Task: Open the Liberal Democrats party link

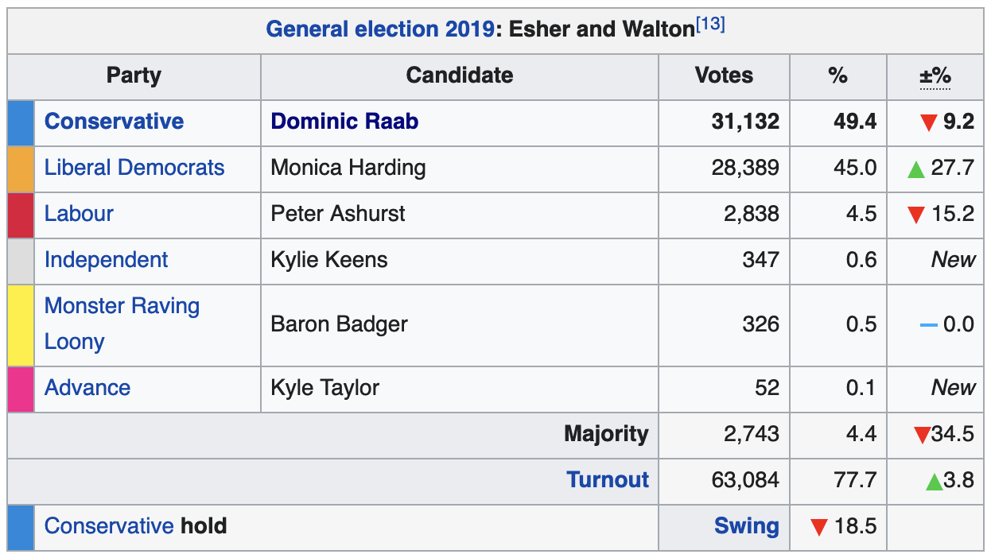Action: (134, 168)
